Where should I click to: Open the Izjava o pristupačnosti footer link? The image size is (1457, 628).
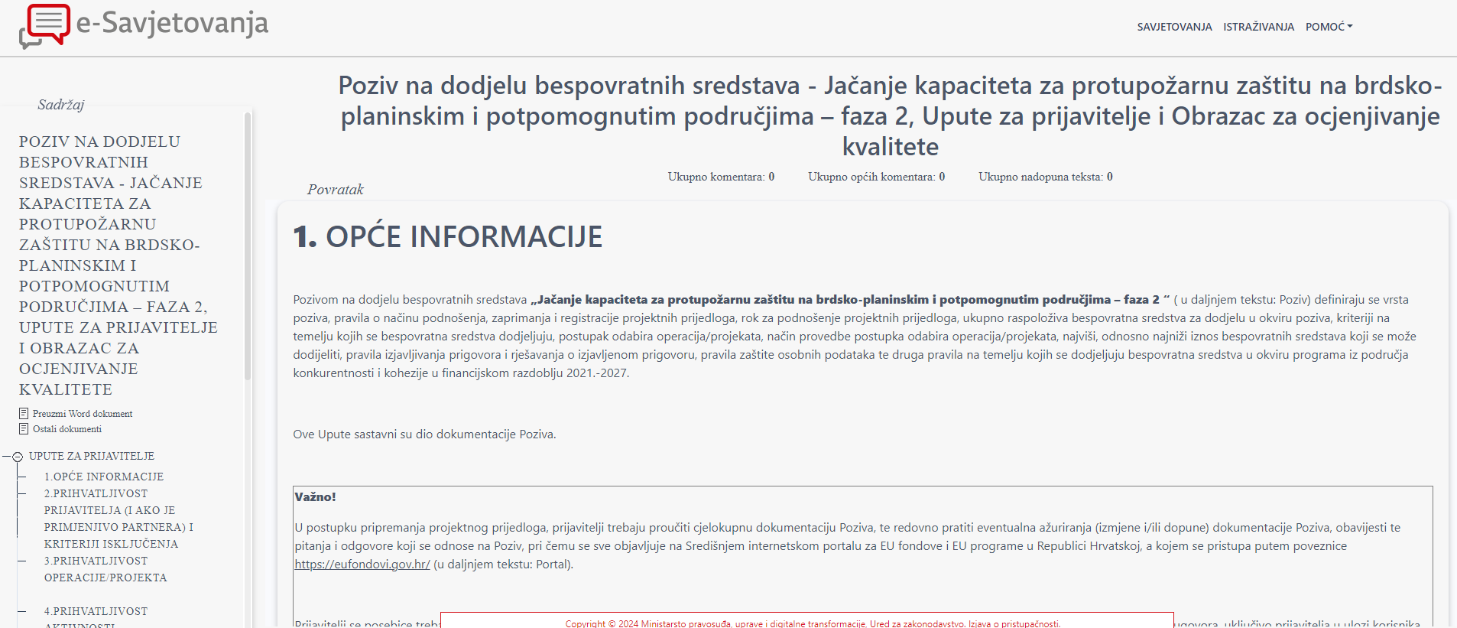(1014, 623)
